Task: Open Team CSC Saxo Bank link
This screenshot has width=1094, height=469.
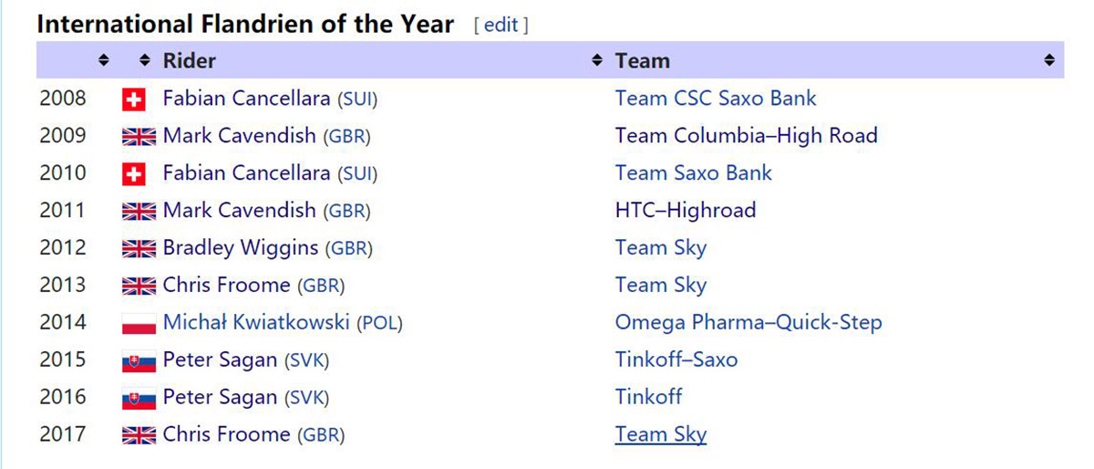Action: pos(716,99)
